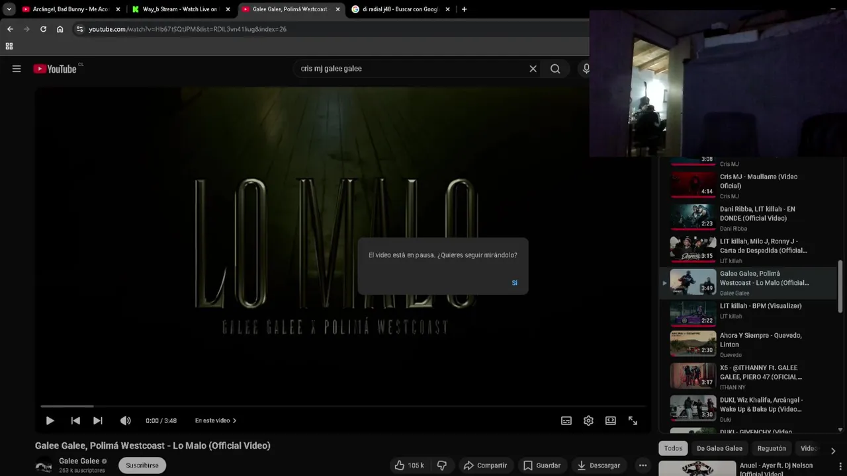
Task: Close the 'Arcángel, Bad Bunny' tab
Action: (x=118, y=9)
